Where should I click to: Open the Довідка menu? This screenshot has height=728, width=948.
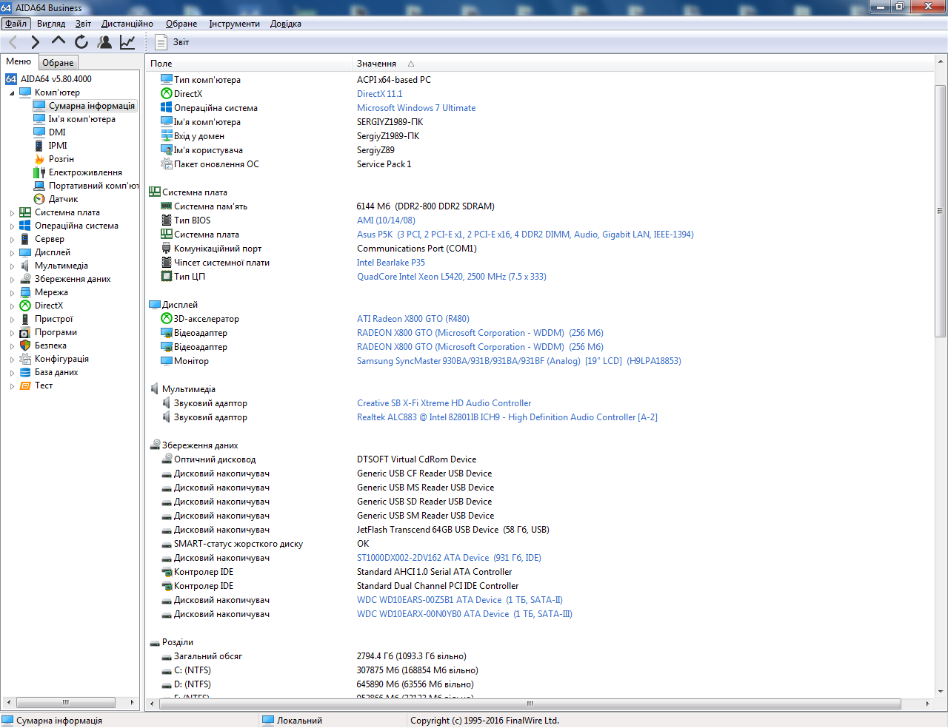coord(285,24)
